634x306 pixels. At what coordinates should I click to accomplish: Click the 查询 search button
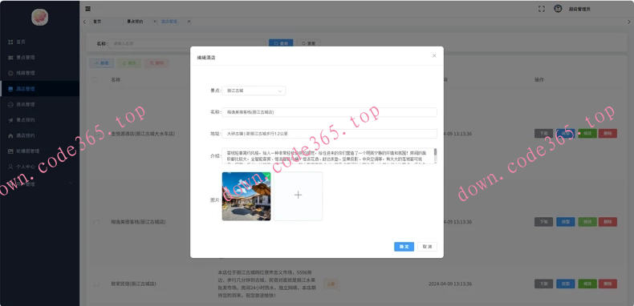pos(281,43)
